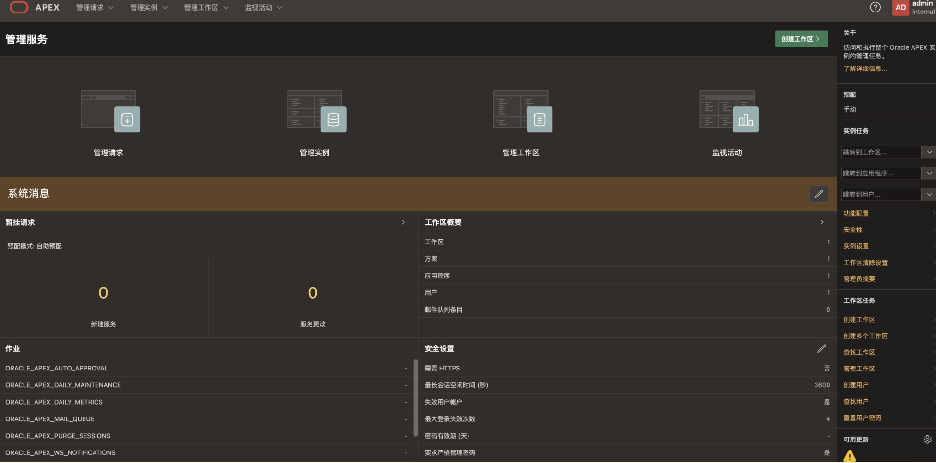The image size is (936, 463).
Task: Focus the 跳转到应用程序 input field
Action: pos(881,173)
